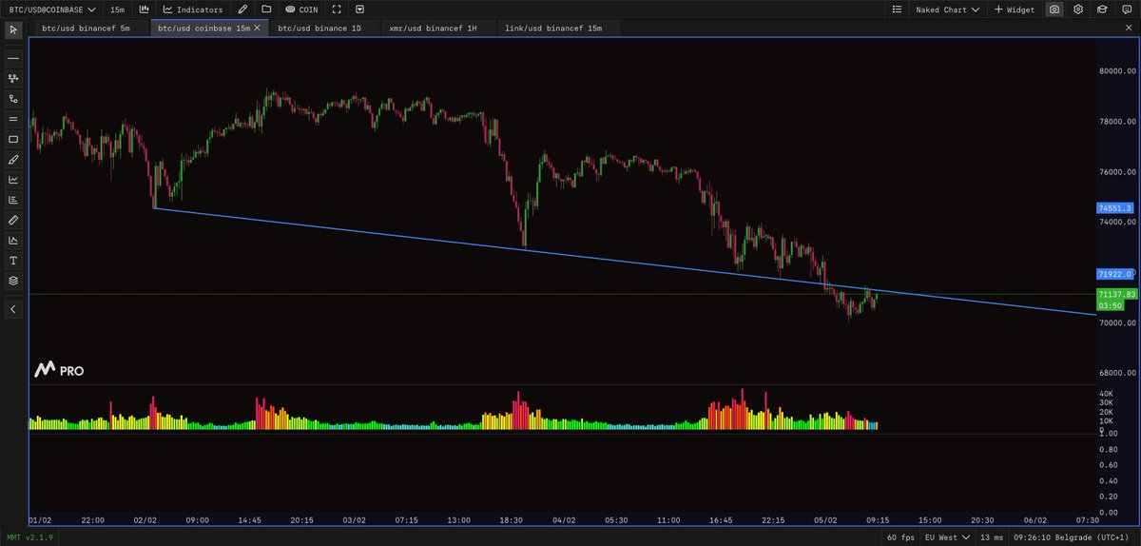1141x546 pixels.
Task: Click the 05/02 date on time axis
Action: tap(825, 520)
